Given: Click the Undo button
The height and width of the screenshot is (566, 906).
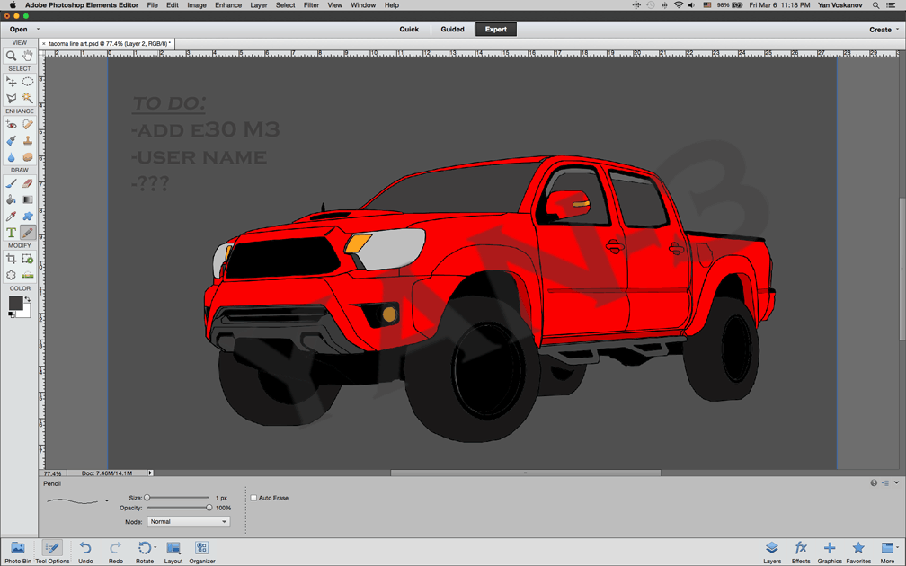Looking at the screenshot, I should coord(85,552).
